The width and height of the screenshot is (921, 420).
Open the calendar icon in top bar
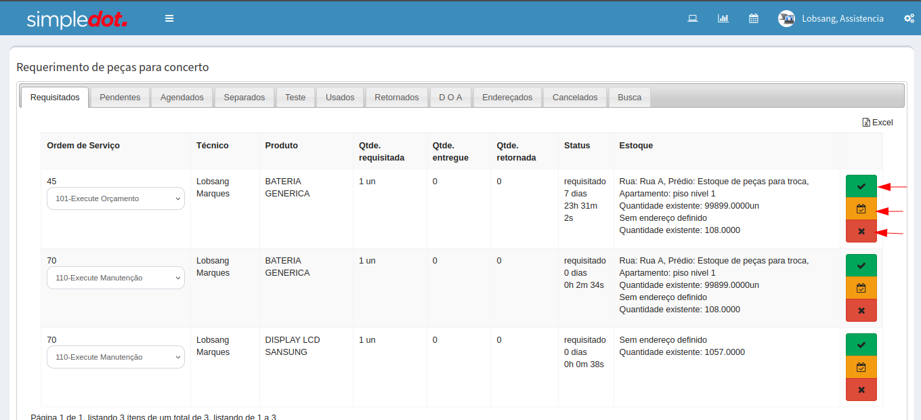pyautogui.click(x=753, y=18)
